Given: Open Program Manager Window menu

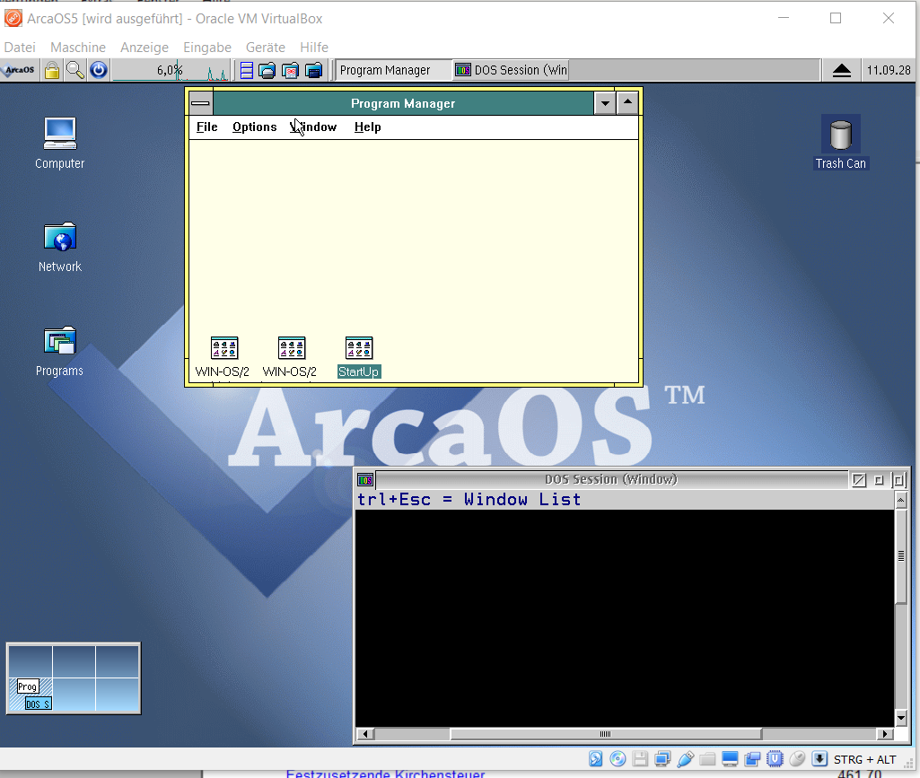Looking at the screenshot, I should [313, 127].
